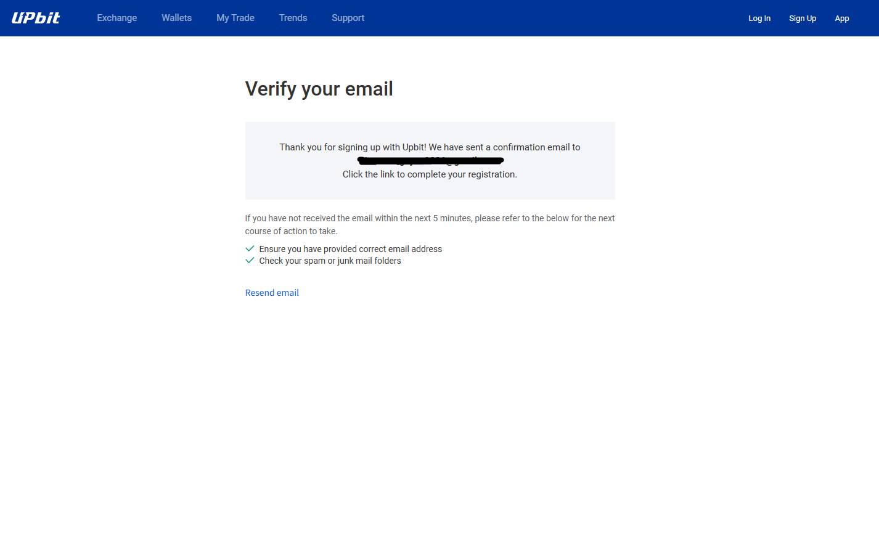Click 'Check your spam or junk mail folders'

330,261
